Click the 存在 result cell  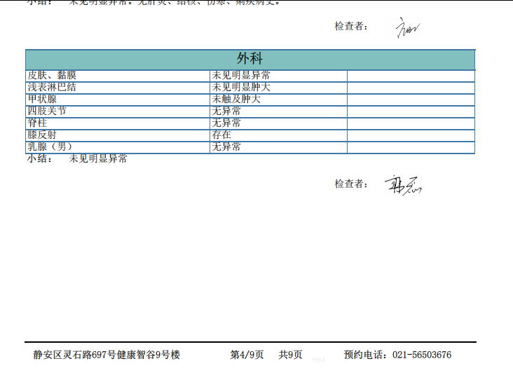(221, 135)
